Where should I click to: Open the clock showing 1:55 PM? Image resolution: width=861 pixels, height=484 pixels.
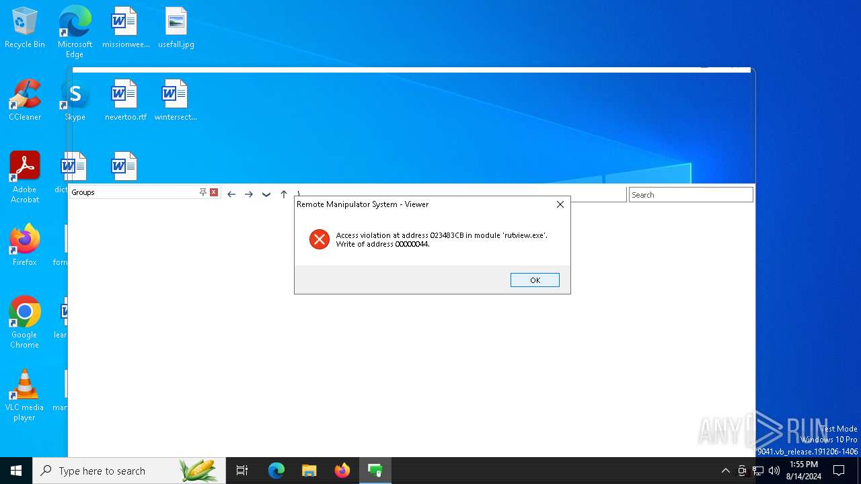pos(804,471)
